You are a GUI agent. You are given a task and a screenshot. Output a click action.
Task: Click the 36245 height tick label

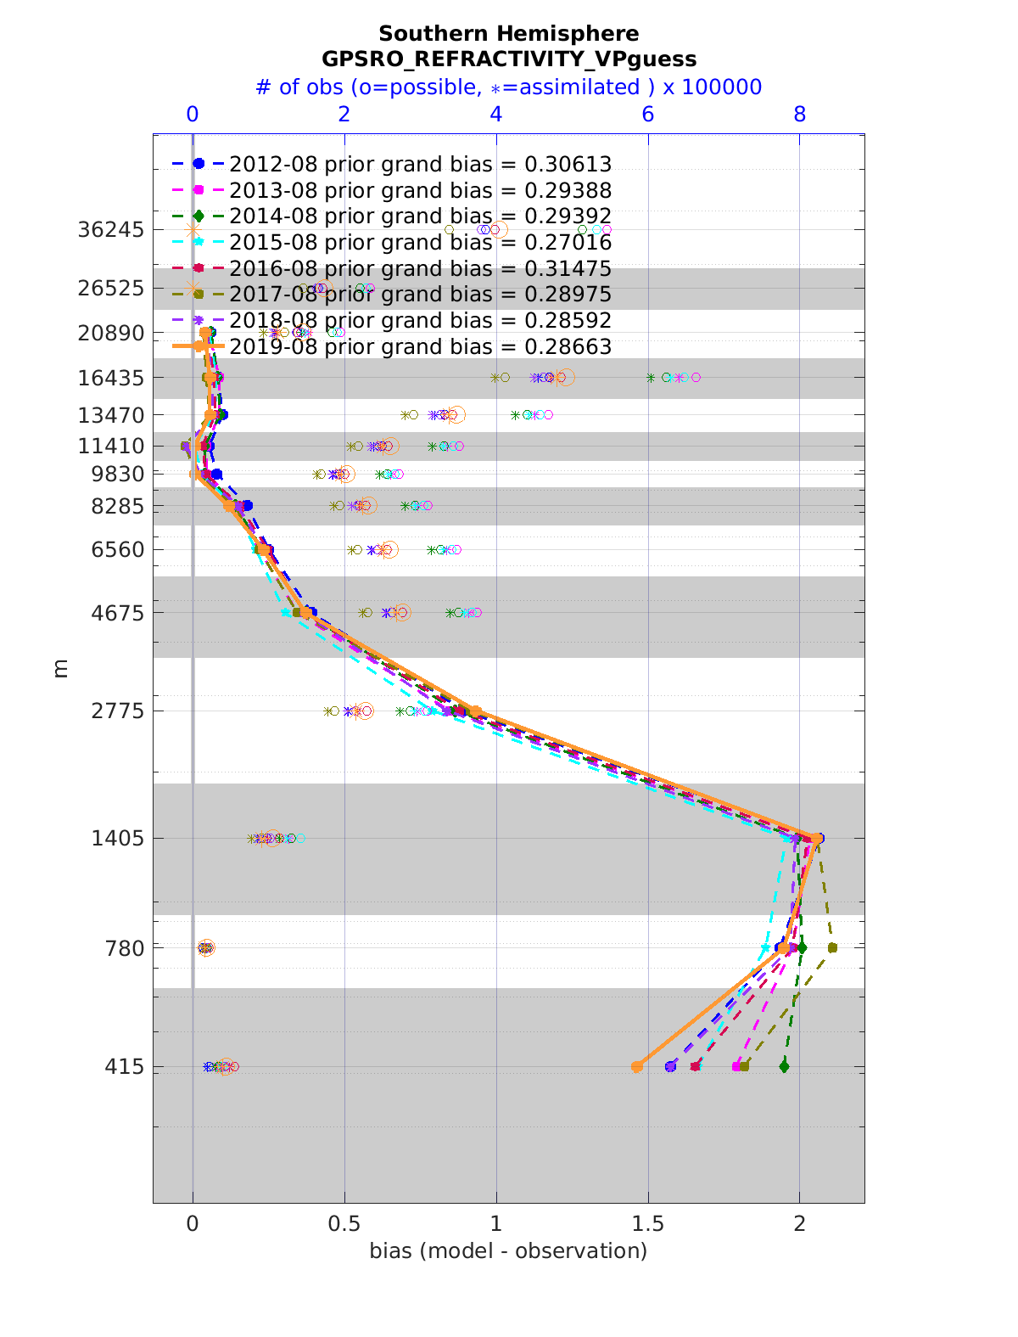pos(110,230)
